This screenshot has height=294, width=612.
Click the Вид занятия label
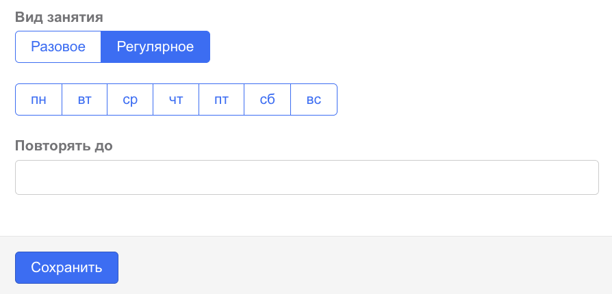[59, 18]
